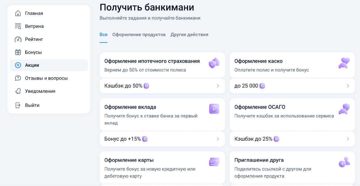Viewport: 360px width, 186px height.
Task: Expand the Кэшбэк до 50% offer chevron
Action: 218,86
